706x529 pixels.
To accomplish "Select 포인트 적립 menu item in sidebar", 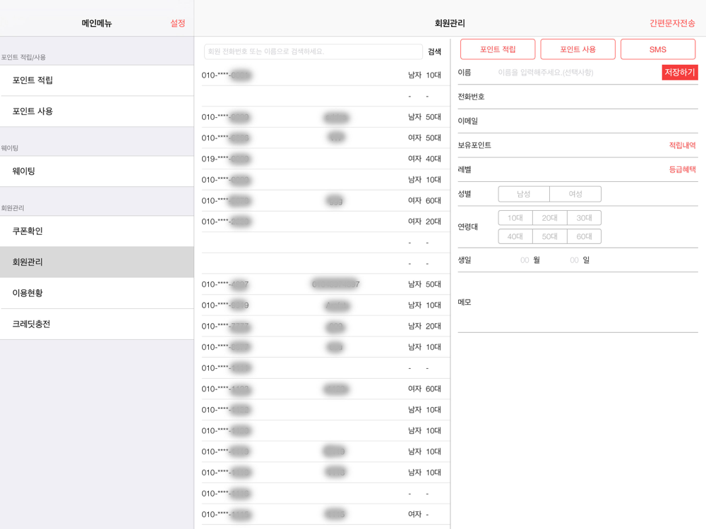I will click(97, 80).
